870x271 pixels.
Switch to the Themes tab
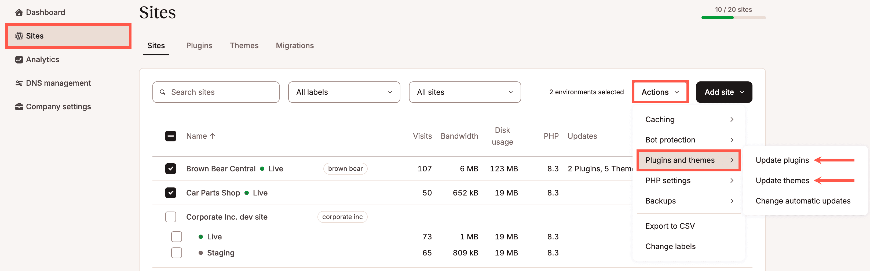[244, 46]
